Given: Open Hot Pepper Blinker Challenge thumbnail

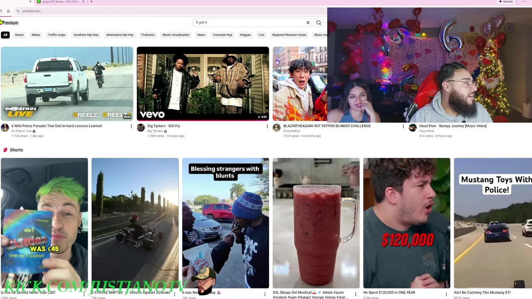Looking at the screenshot, I should [x=300, y=83].
